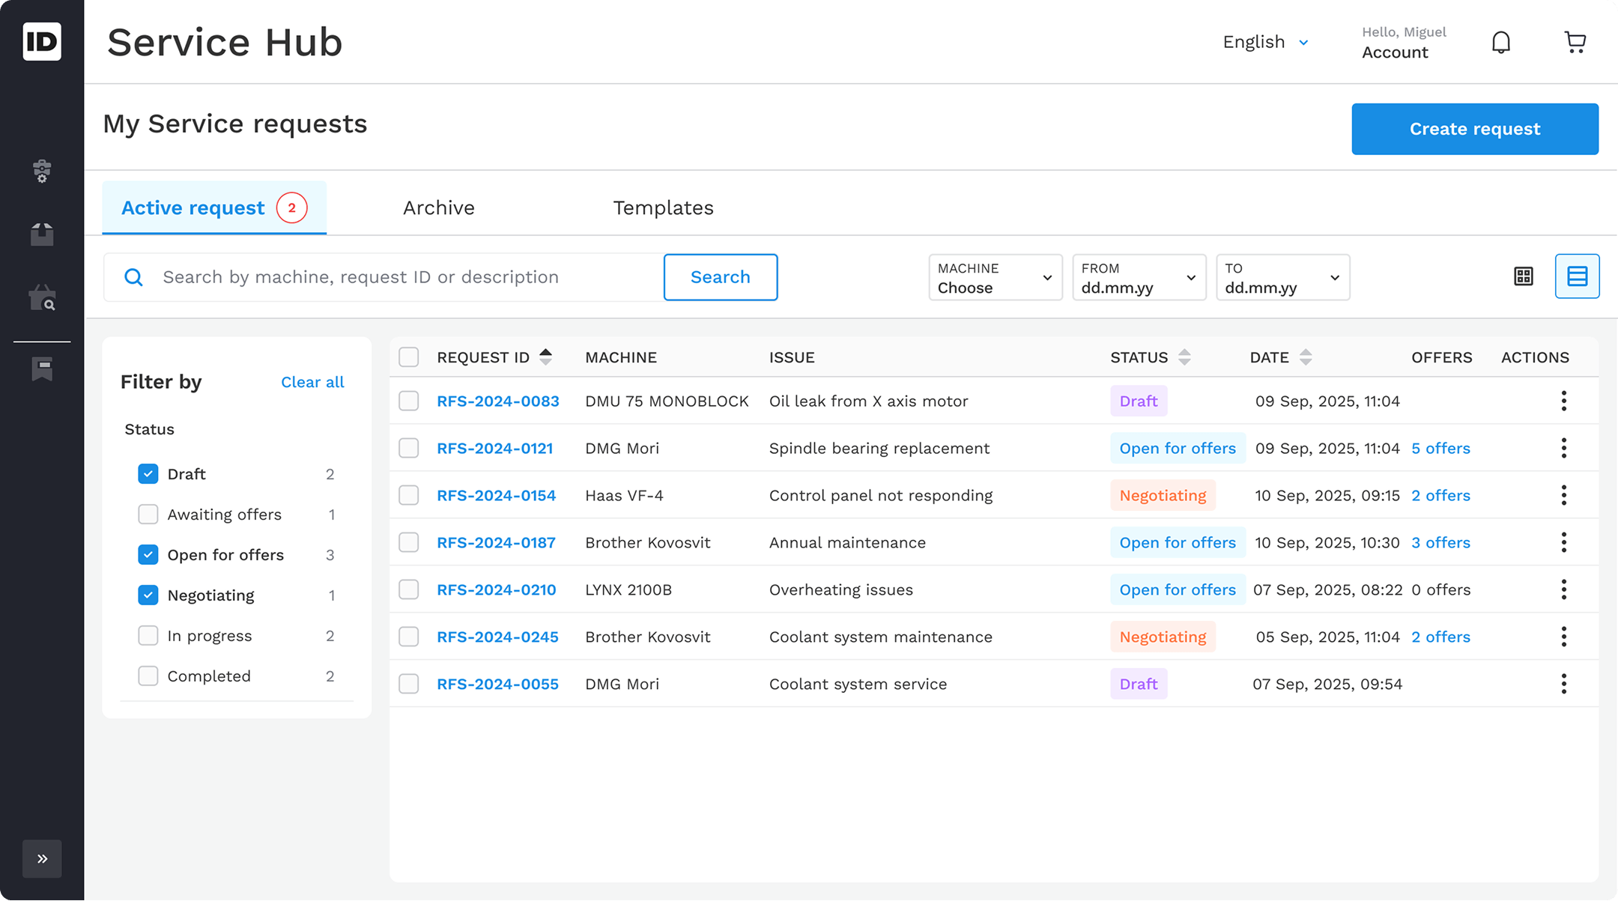Select the list view layout icon
The height and width of the screenshot is (901, 1618).
point(1577,276)
